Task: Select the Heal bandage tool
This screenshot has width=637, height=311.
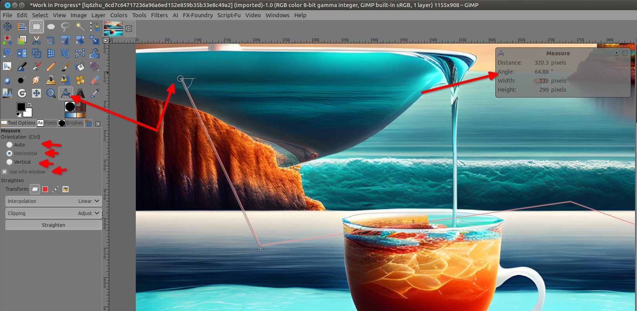Action: (x=80, y=80)
